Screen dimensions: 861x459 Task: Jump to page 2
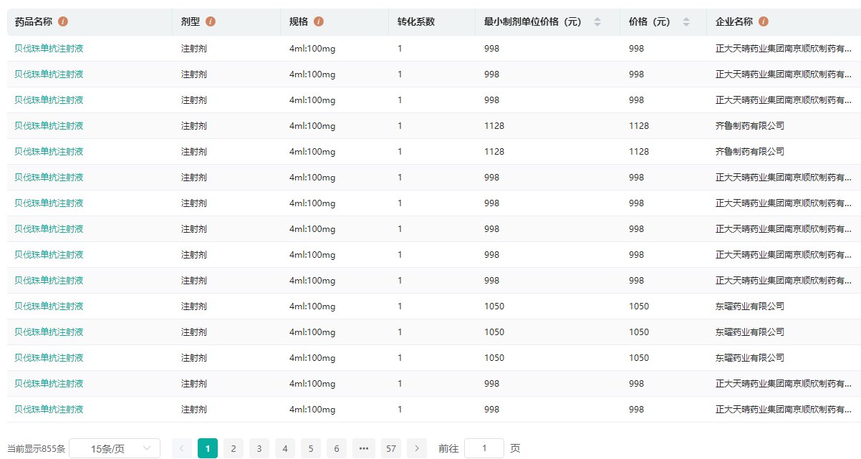point(234,448)
